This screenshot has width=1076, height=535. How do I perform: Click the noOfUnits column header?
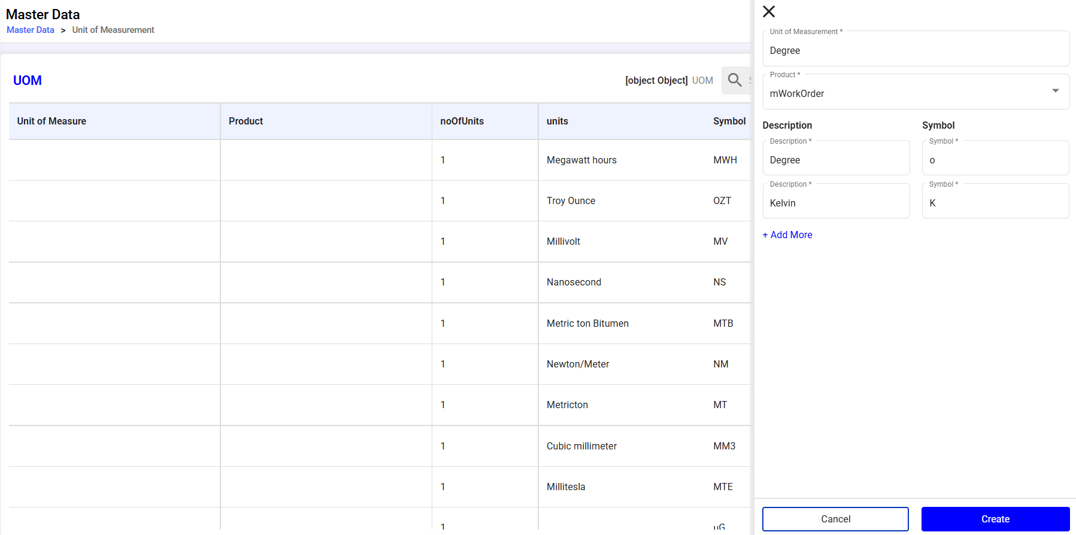(462, 121)
